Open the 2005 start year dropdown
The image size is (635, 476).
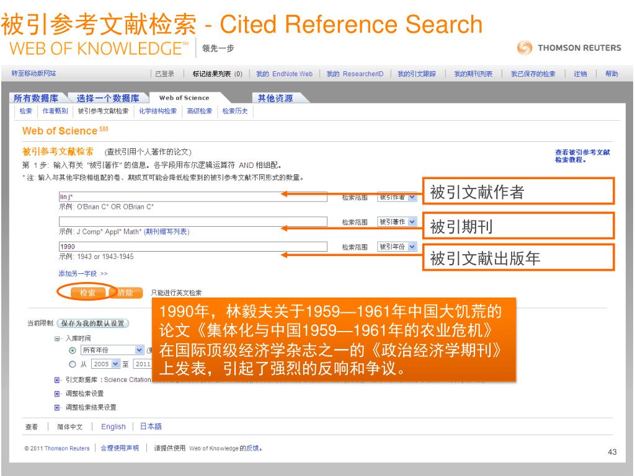(105, 363)
